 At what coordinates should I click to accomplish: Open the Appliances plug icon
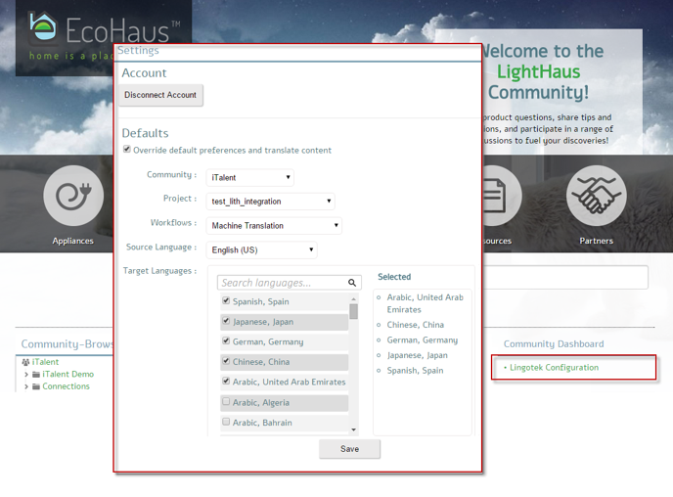coord(73,196)
